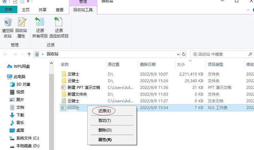Click the search magnifier icon
The height and width of the screenshot is (150, 254).
[x=250, y=54]
